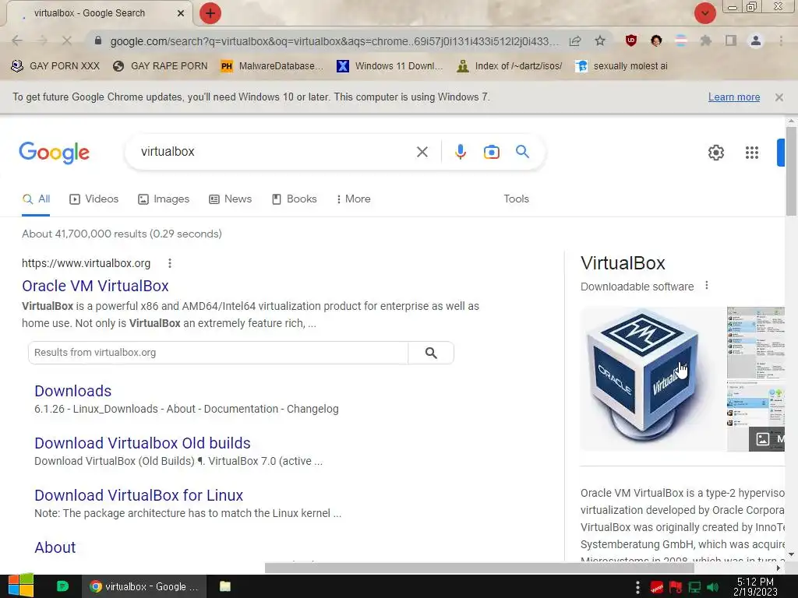Select the Chrome virtualbox - Google taskbar button
This screenshot has height=598, width=798.
[x=144, y=586]
